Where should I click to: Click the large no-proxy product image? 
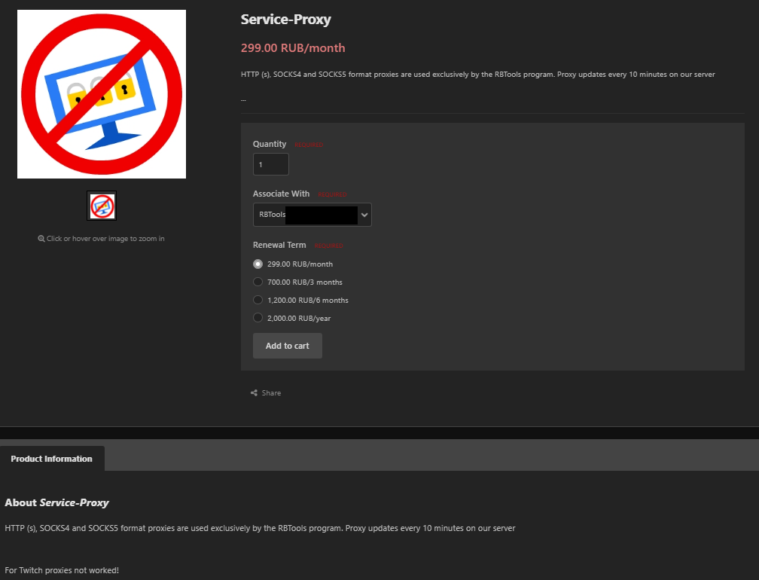102,94
